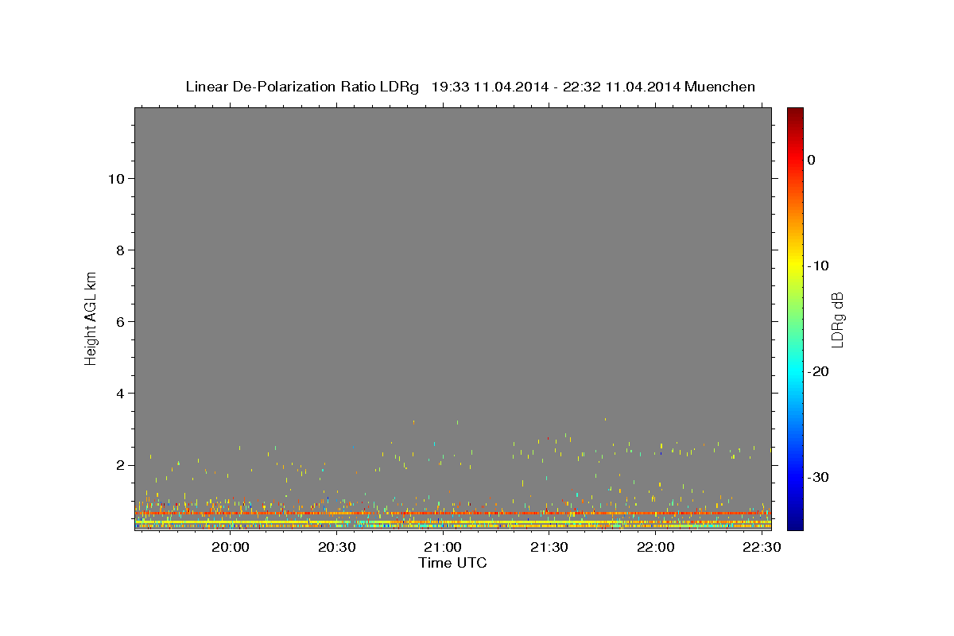Click the 22:00 time axis label
This screenshot has height=636, width=954.
coord(655,547)
